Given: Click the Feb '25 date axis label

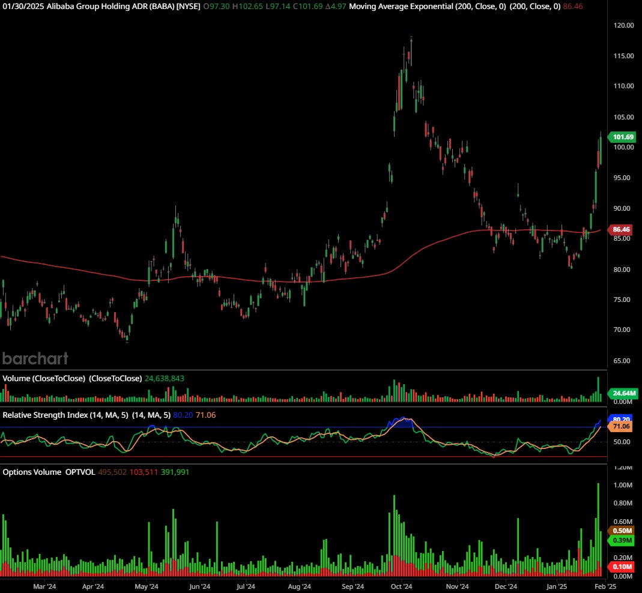Looking at the screenshot, I should pyautogui.click(x=605, y=586).
